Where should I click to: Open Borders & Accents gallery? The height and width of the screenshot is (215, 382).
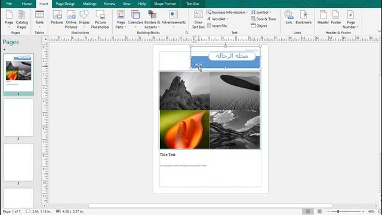[x=152, y=19]
